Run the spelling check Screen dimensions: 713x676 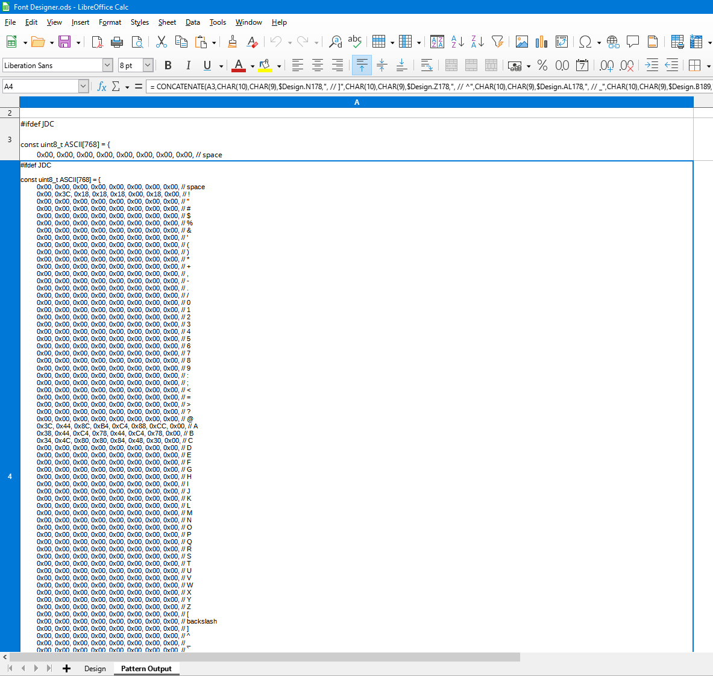pyautogui.click(x=354, y=42)
